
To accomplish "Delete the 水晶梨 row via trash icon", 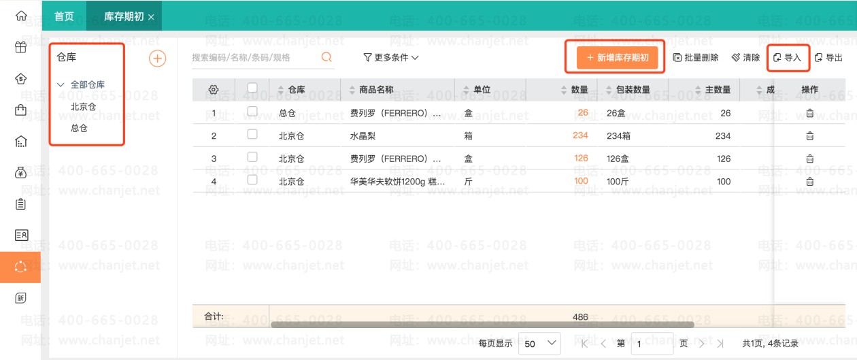I will pos(809,136).
